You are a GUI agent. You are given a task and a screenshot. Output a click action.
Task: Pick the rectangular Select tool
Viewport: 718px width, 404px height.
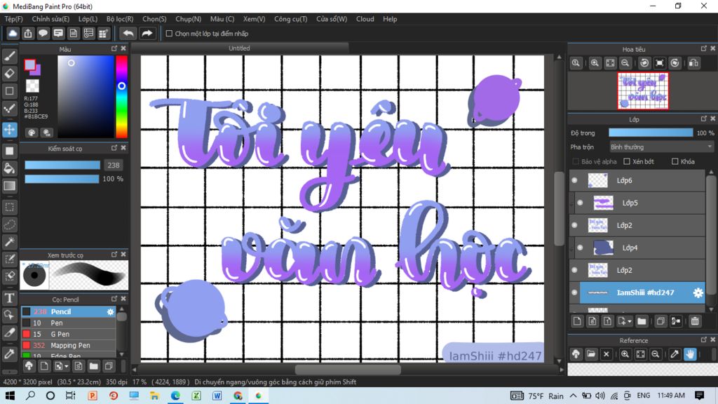pyautogui.click(x=10, y=207)
